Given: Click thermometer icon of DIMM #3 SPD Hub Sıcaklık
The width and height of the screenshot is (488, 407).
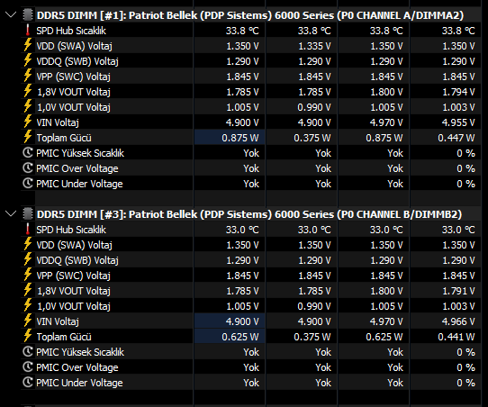Looking at the screenshot, I should (28, 230).
